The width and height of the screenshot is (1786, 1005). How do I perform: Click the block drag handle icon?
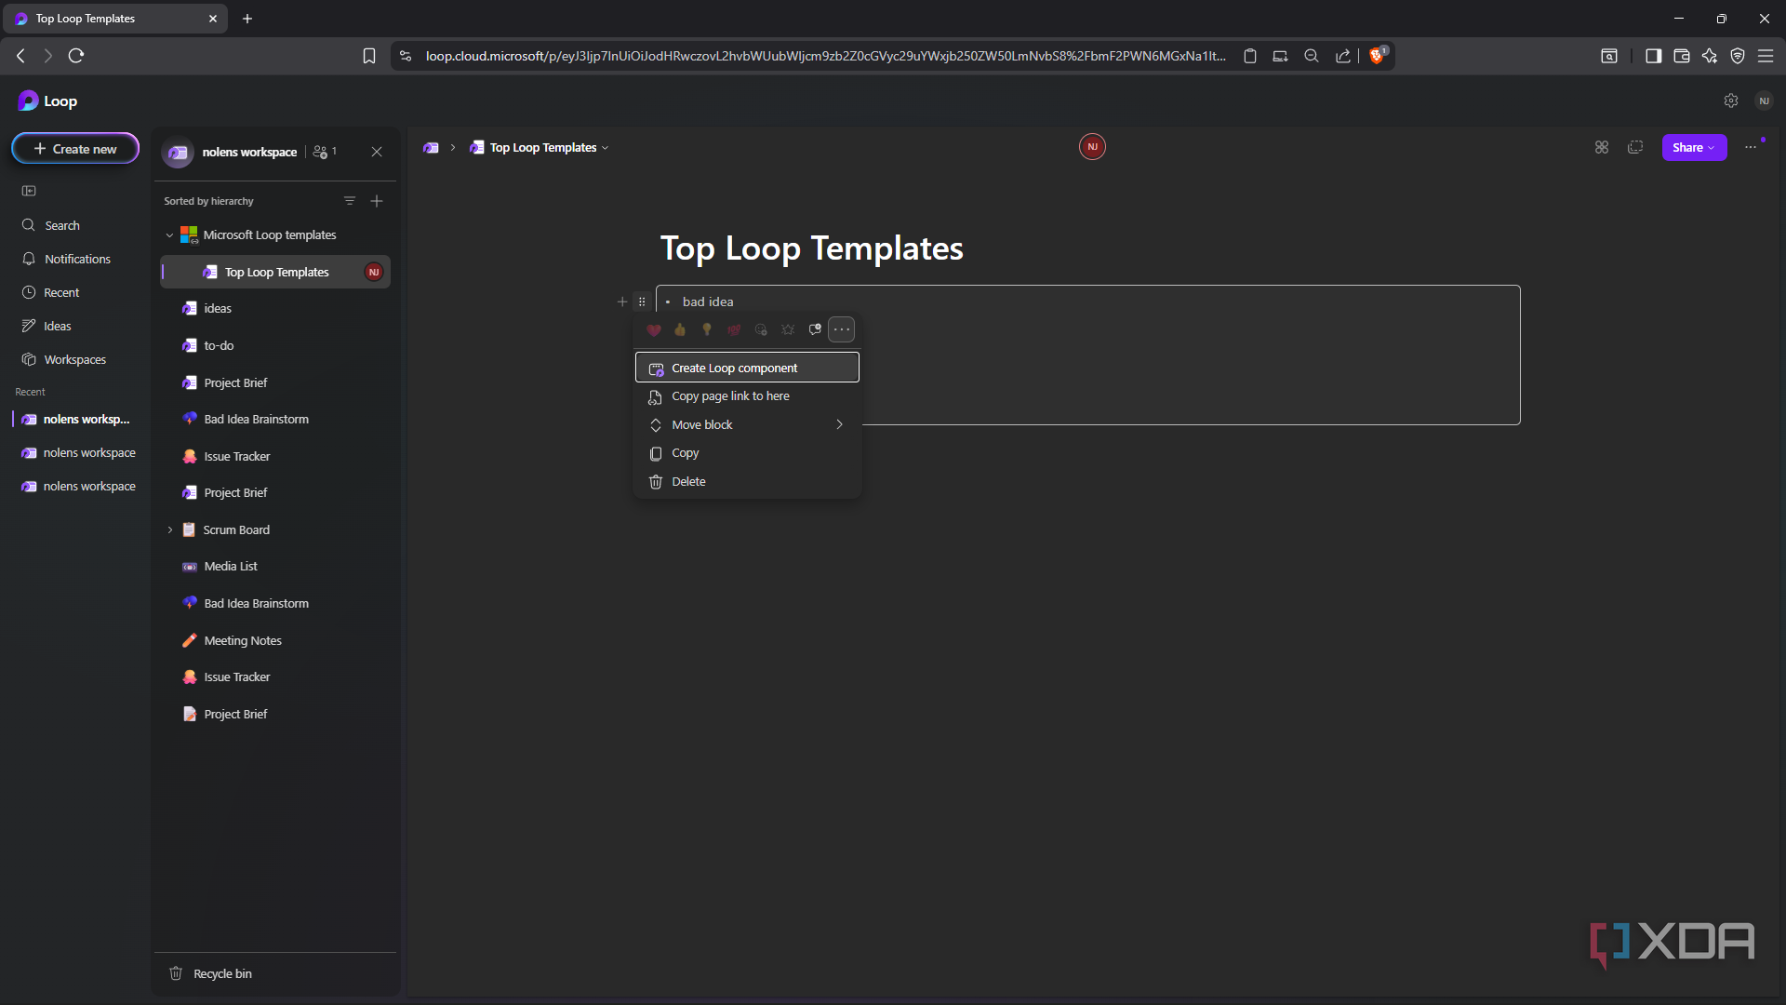(x=642, y=301)
